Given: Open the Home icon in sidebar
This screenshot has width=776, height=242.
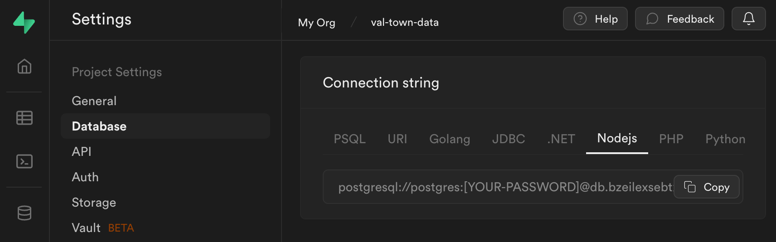Looking at the screenshot, I should pyautogui.click(x=24, y=67).
